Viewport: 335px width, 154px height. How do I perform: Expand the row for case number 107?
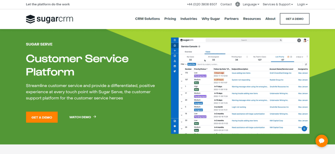pos(182,81)
